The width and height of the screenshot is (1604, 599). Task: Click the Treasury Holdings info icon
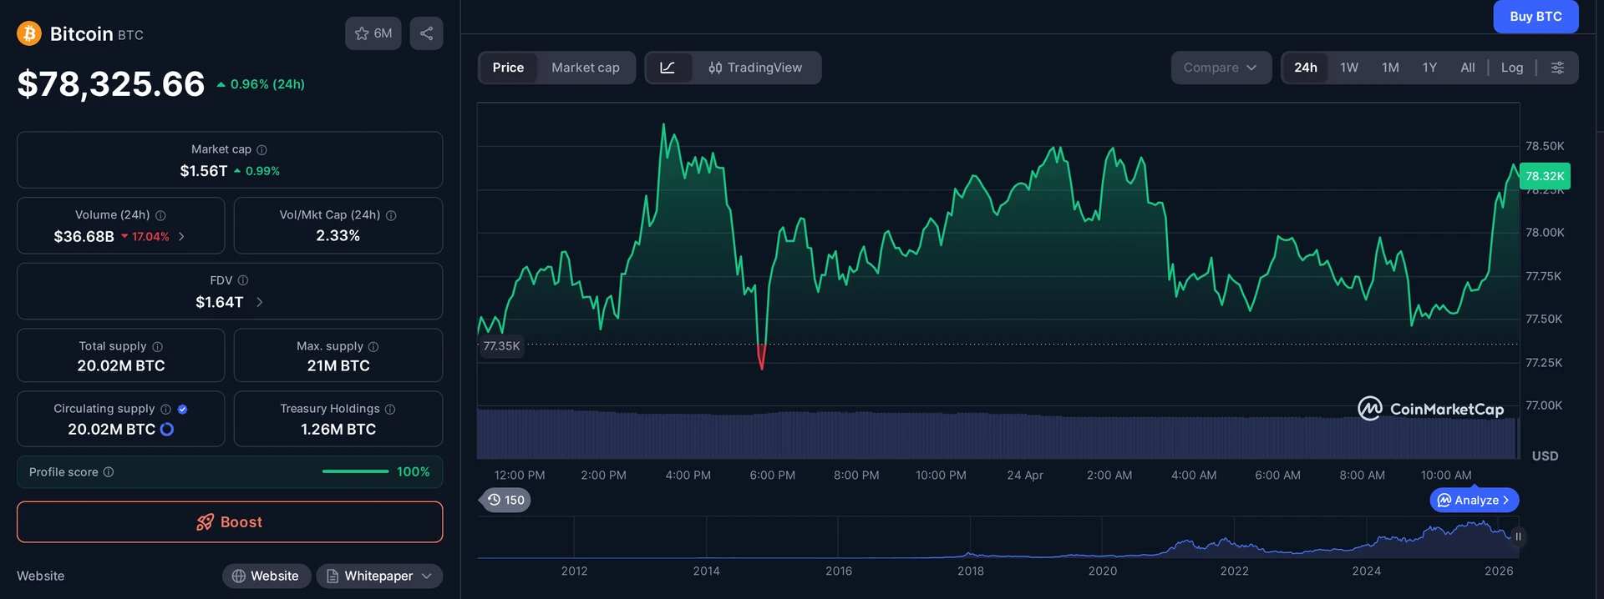click(390, 409)
